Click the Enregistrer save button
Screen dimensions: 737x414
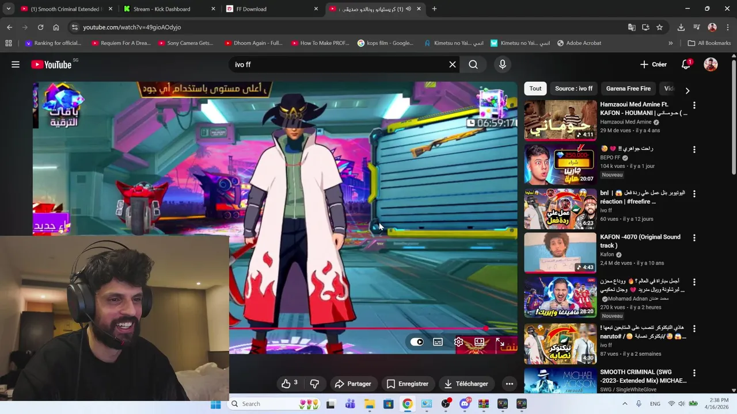tap(408, 384)
